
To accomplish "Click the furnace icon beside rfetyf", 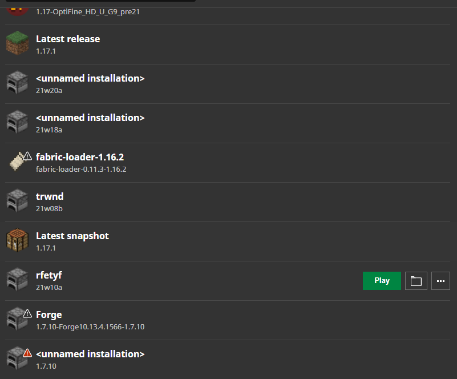I will (x=17, y=280).
